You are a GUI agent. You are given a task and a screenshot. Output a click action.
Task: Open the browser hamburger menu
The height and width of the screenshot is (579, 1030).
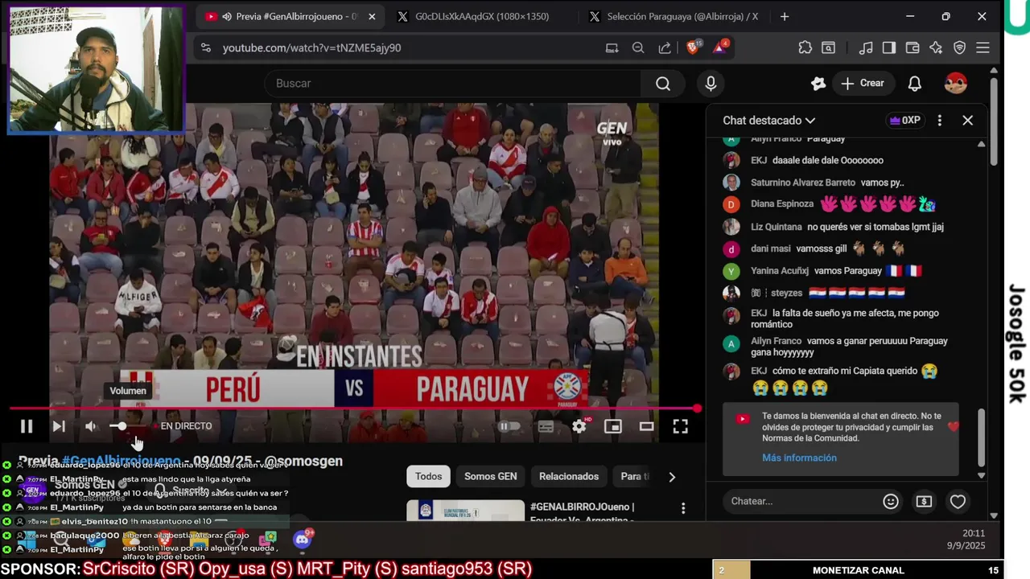983,48
